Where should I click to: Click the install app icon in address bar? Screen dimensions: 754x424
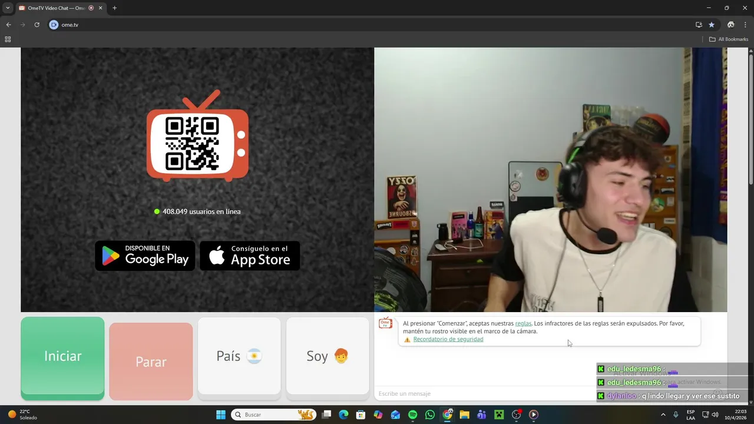[x=699, y=25]
